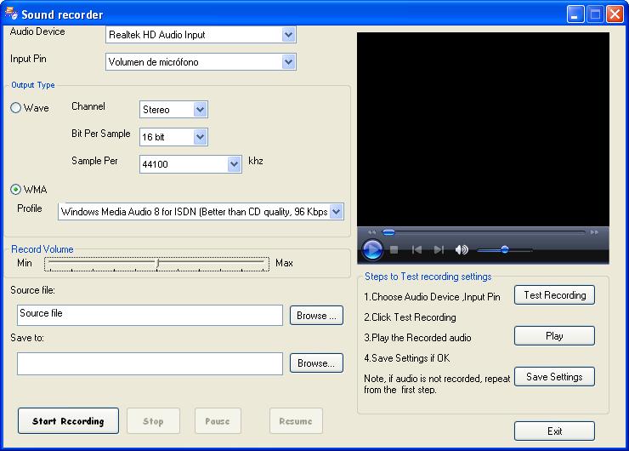Click the 'Output Type' group label

coord(33,85)
